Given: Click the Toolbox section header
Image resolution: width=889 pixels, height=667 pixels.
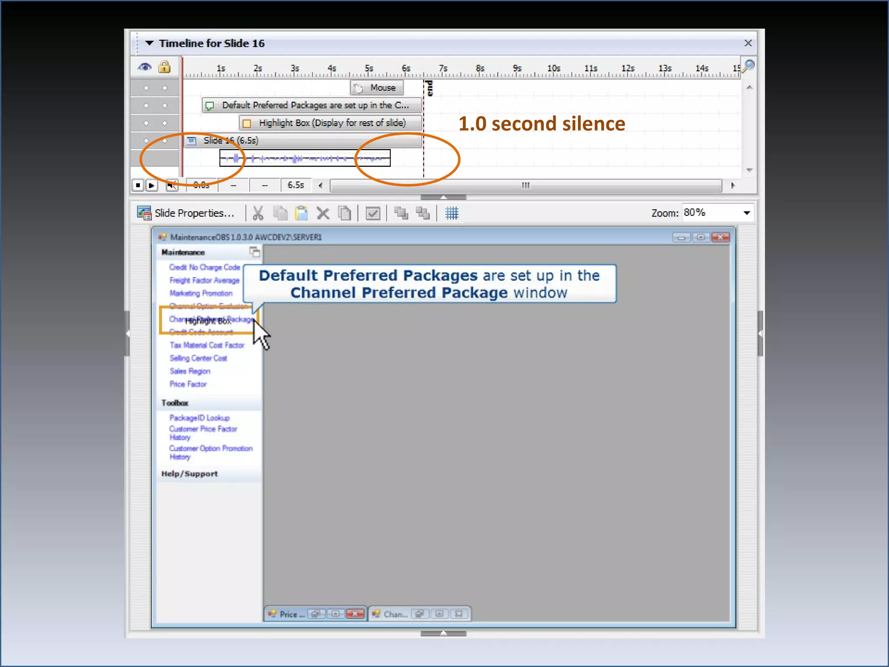Looking at the screenshot, I should tap(175, 403).
